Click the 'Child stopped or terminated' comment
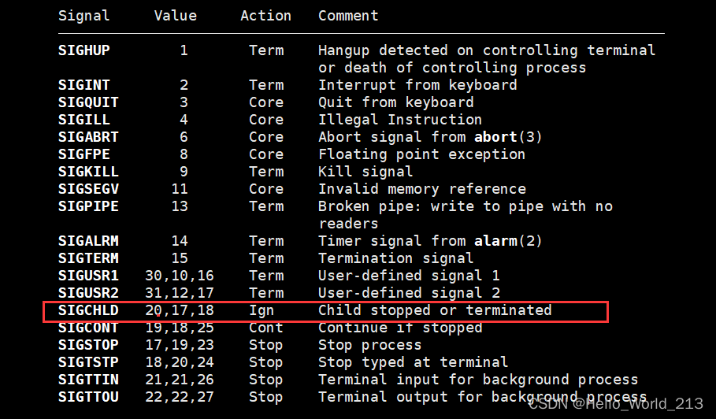Image resolution: width=716 pixels, height=419 pixels. 435,310
